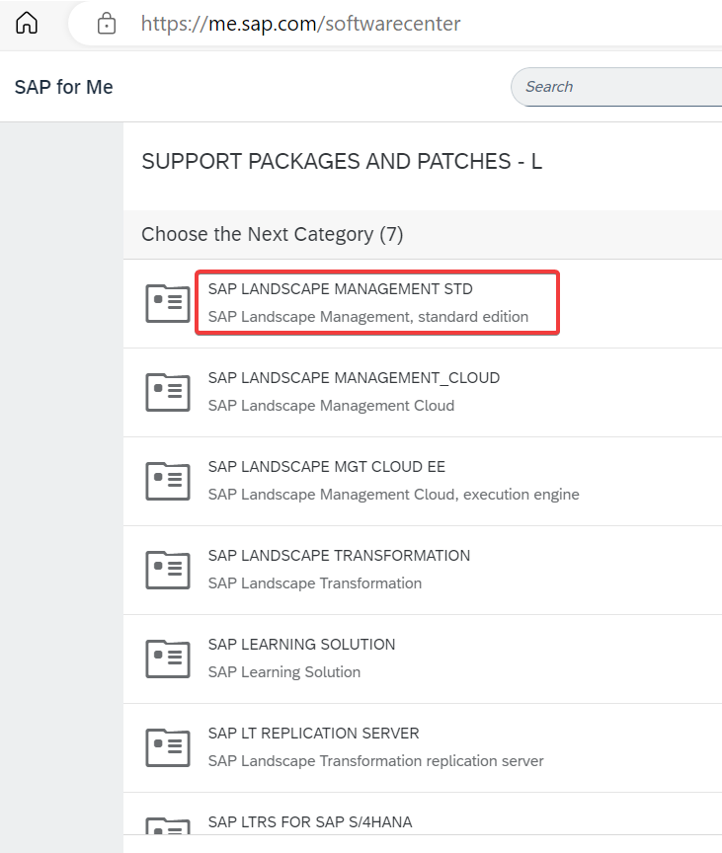This screenshot has height=853, width=722.
Task: Select 'SAP Landscape Management Cloud' description text
Action: click(331, 406)
